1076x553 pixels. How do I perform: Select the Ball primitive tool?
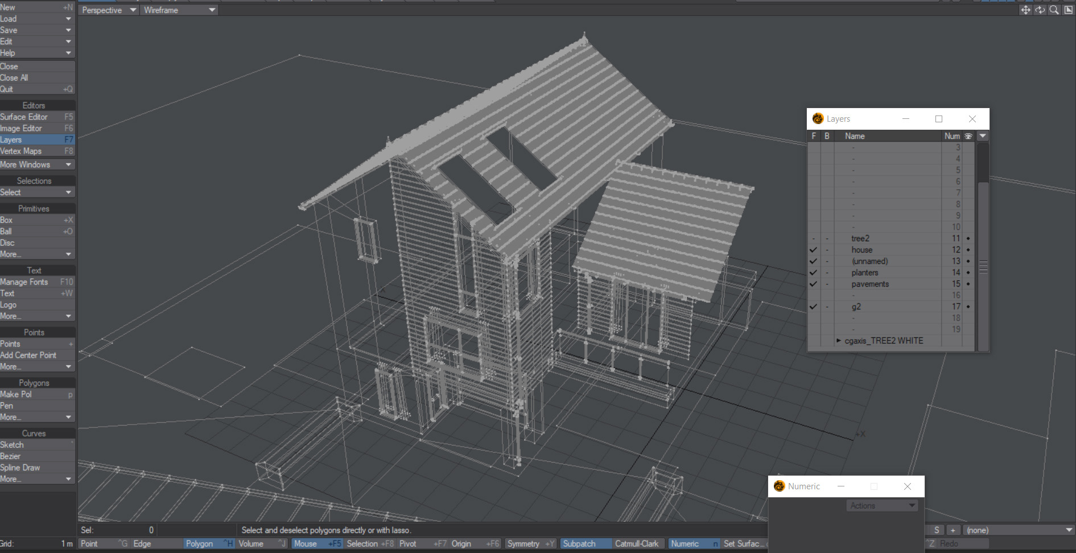pyautogui.click(x=38, y=232)
